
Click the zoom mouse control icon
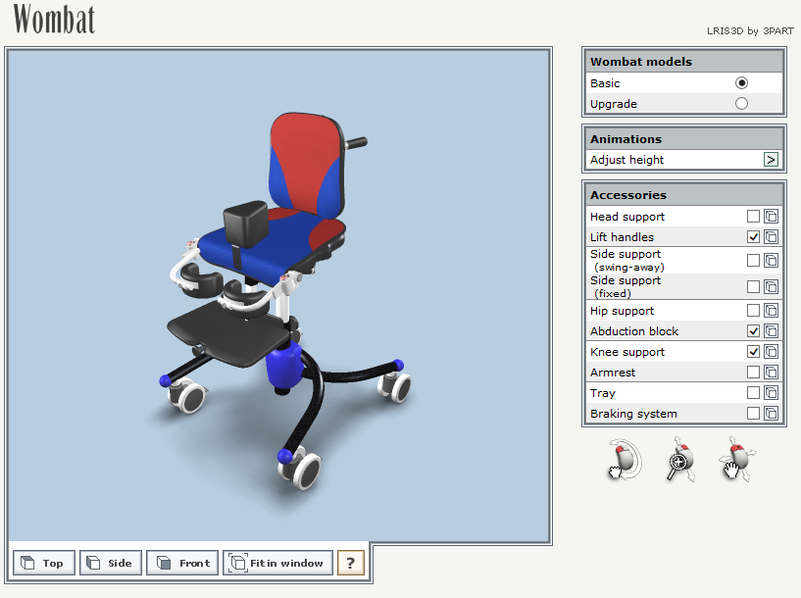681,459
